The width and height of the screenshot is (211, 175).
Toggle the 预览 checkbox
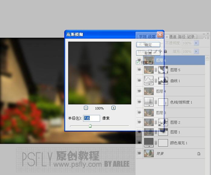[138, 62]
